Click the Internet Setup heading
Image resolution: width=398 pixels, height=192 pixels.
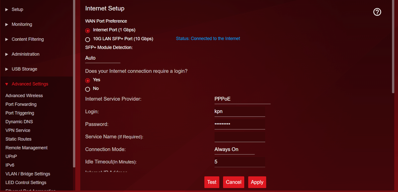(x=104, y=8)
